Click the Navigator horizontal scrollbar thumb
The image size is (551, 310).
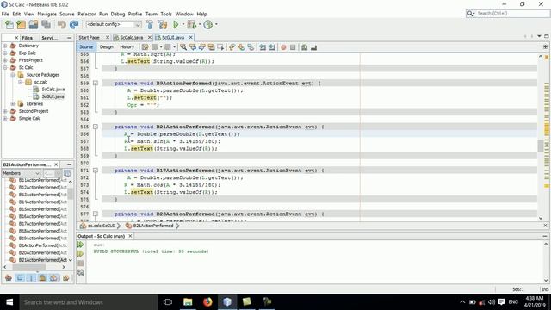tap(28, 267)
